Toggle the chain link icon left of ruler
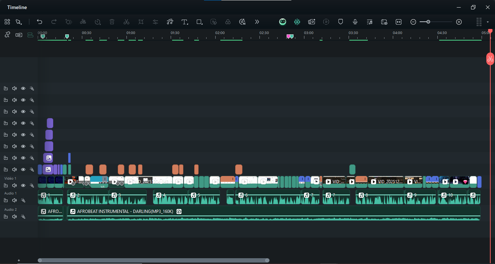The width and height of the screenshot is (495, 264). click(x=7, y=35)
